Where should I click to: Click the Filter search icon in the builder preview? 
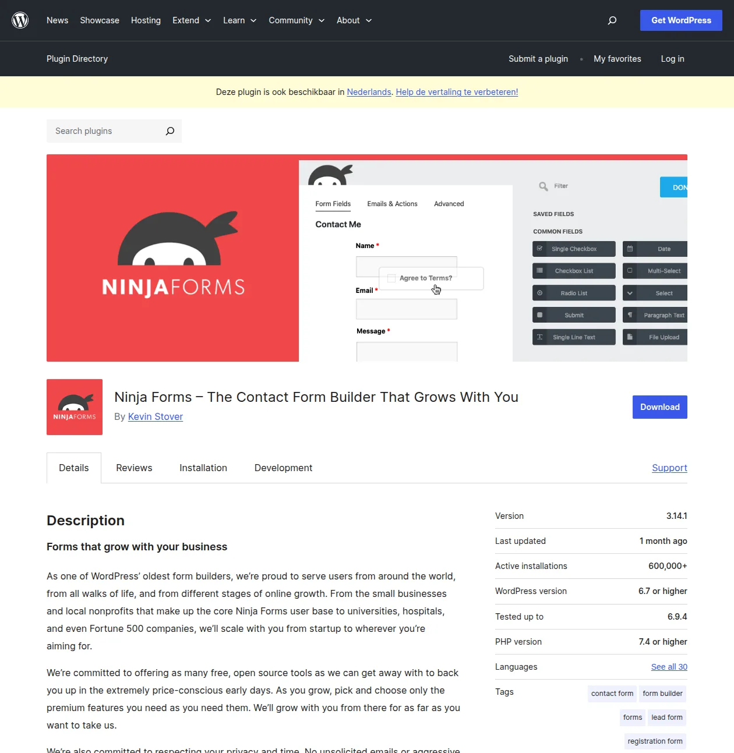543,186
